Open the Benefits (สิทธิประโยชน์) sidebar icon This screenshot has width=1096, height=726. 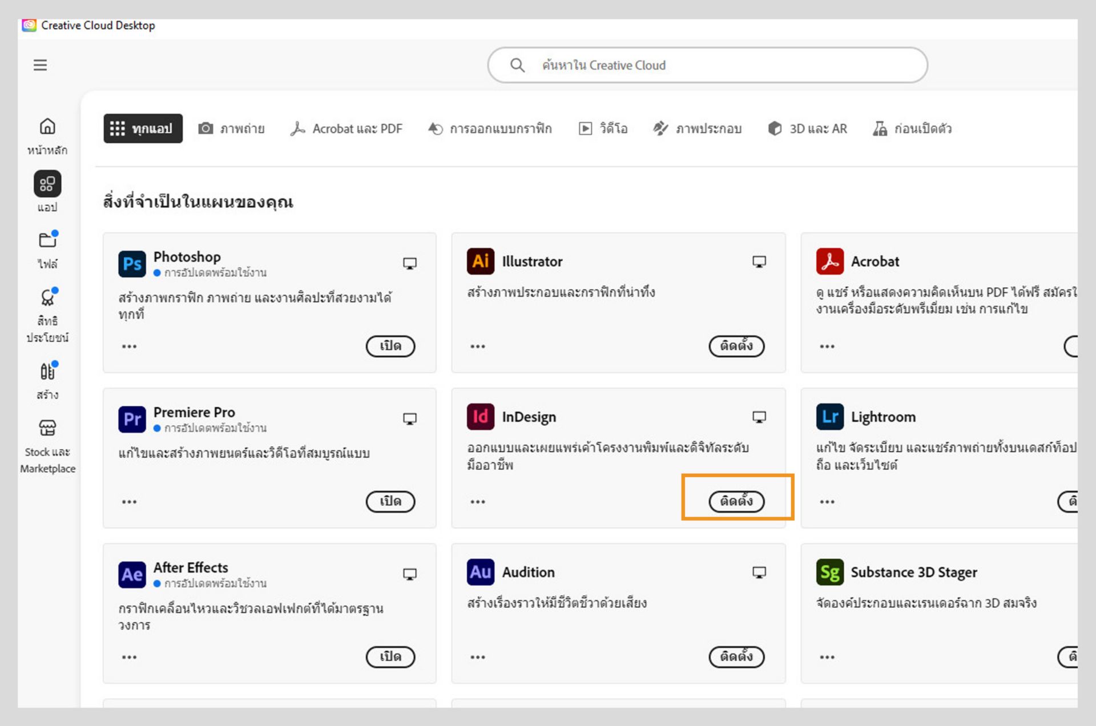point(47,297)
